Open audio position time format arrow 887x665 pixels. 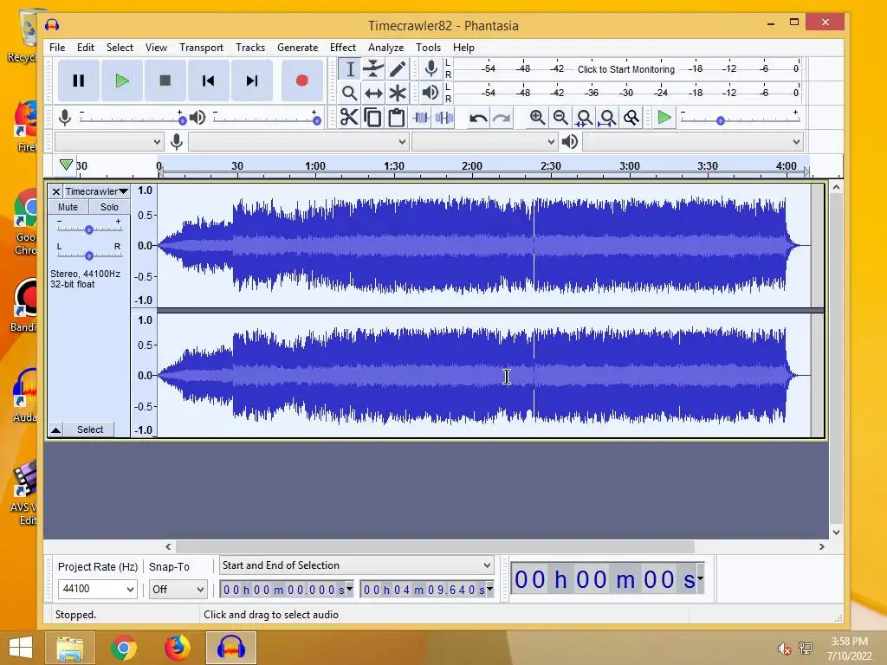(x=700, y=579)
